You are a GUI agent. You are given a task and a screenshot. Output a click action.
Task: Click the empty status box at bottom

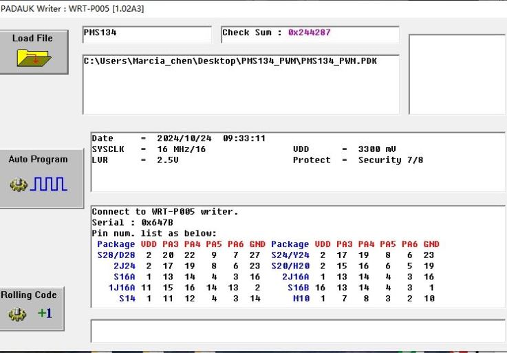(298, 331)
